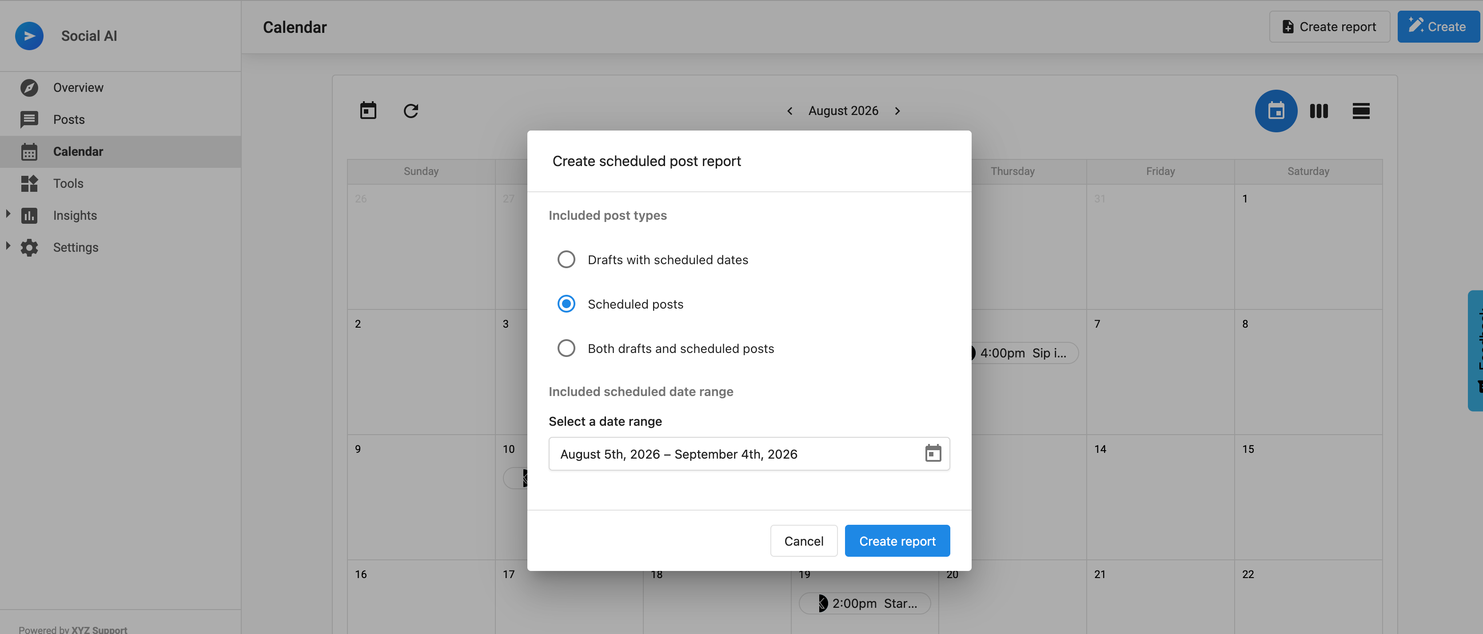Click the August 2026 month label
The width and height of the screenshot is (1483, 634).
[843, 111]
